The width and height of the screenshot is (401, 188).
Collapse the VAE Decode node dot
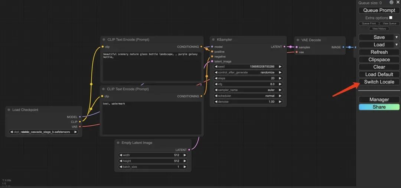(298, 40)
